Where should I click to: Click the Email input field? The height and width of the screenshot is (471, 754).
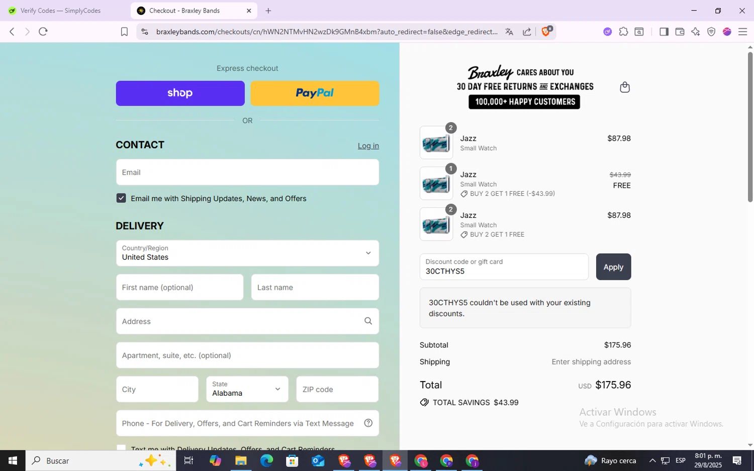[247, 172]
